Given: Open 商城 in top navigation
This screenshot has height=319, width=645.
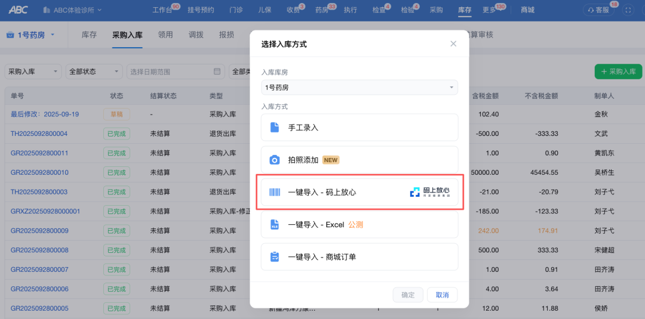Looking at the screenshot, I should pos(527,10).
